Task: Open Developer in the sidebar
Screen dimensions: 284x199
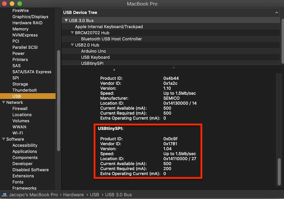Action: pyautogui.click(x=22, y=164)
